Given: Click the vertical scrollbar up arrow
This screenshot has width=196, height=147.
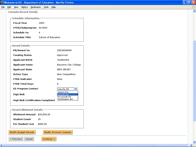Looking at the screenshot, I should 194,11.
